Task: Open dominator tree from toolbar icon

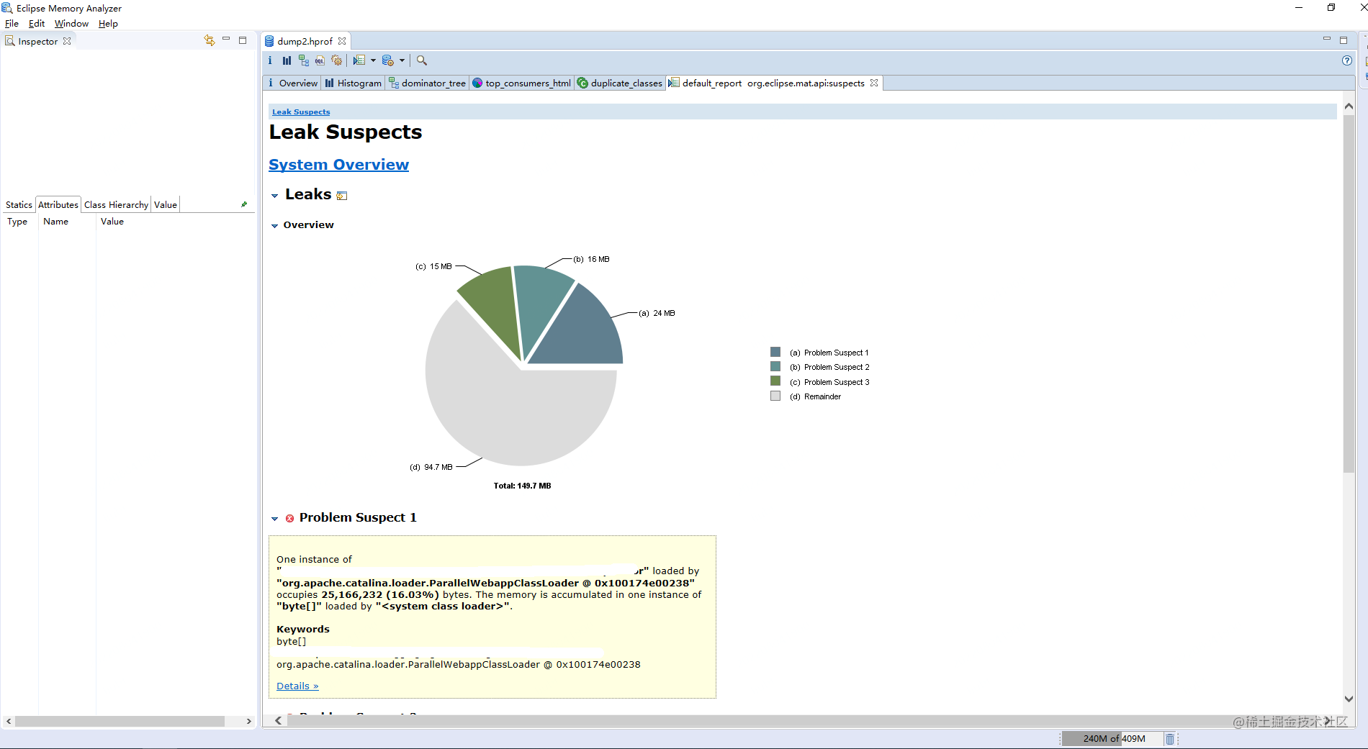Action: pos(303,60)
